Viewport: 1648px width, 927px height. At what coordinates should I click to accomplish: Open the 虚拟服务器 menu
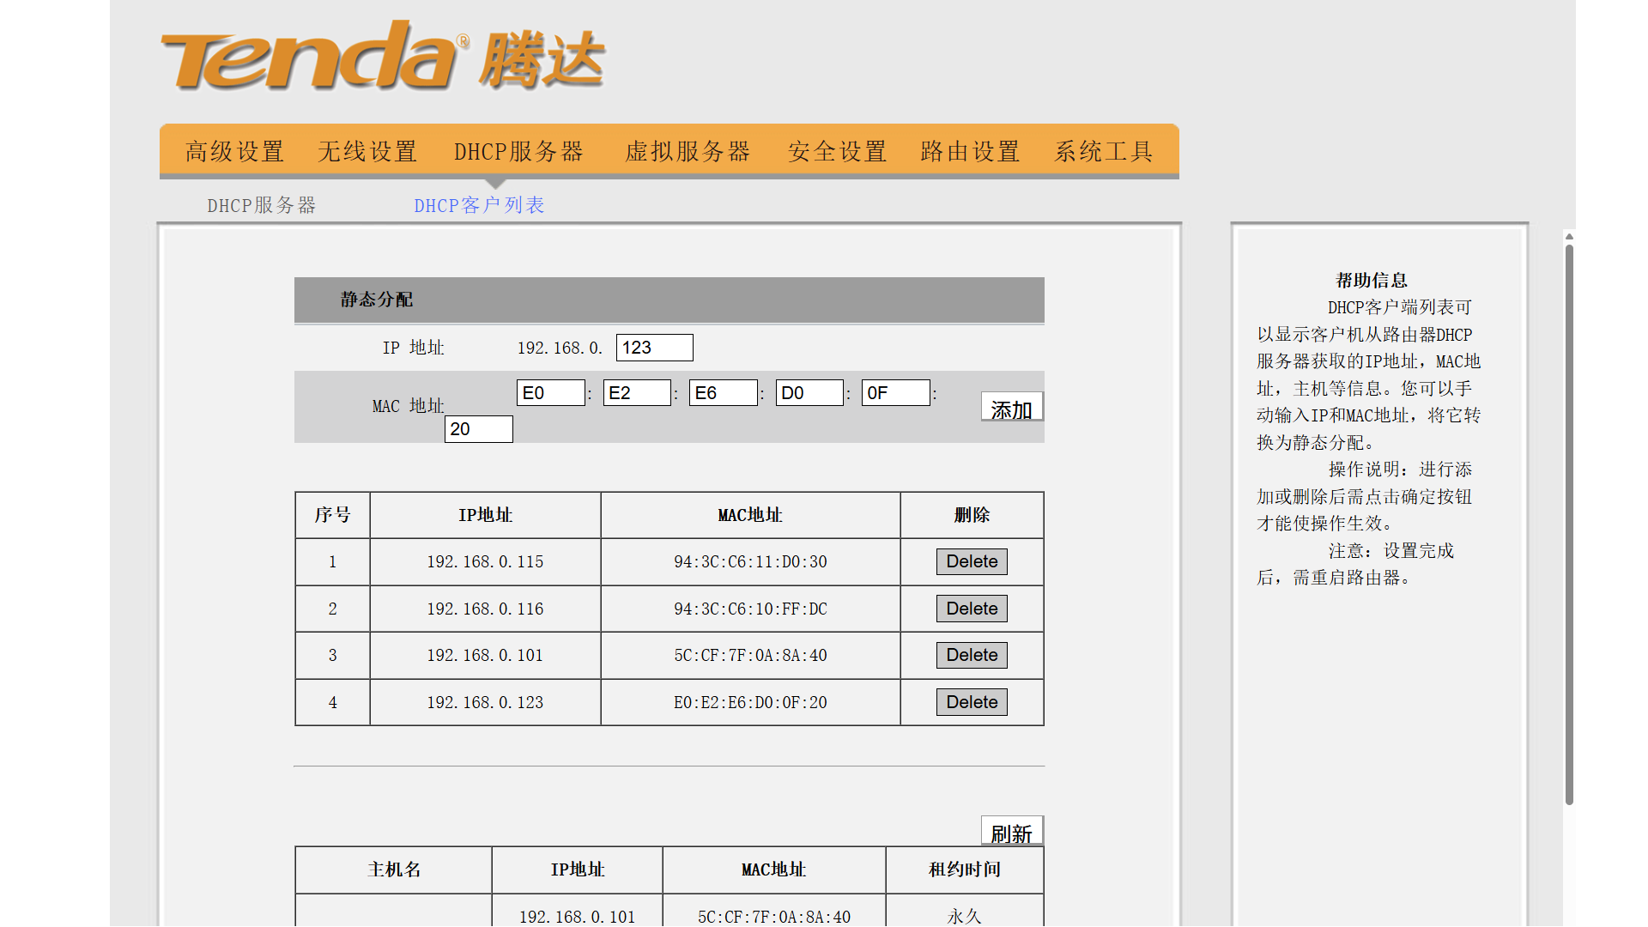[688, 152]
